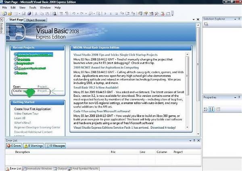Click the Save toolbar icon
Viewport: 242px width, 171px height.
click(24, 14)
